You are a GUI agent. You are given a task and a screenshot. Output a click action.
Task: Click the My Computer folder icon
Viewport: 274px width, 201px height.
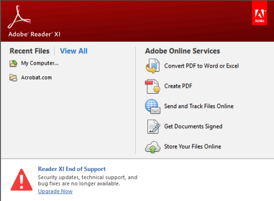(x=13, y=63)
